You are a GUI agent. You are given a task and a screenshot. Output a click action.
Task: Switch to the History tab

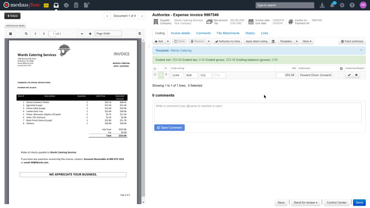tap(250, 33)
